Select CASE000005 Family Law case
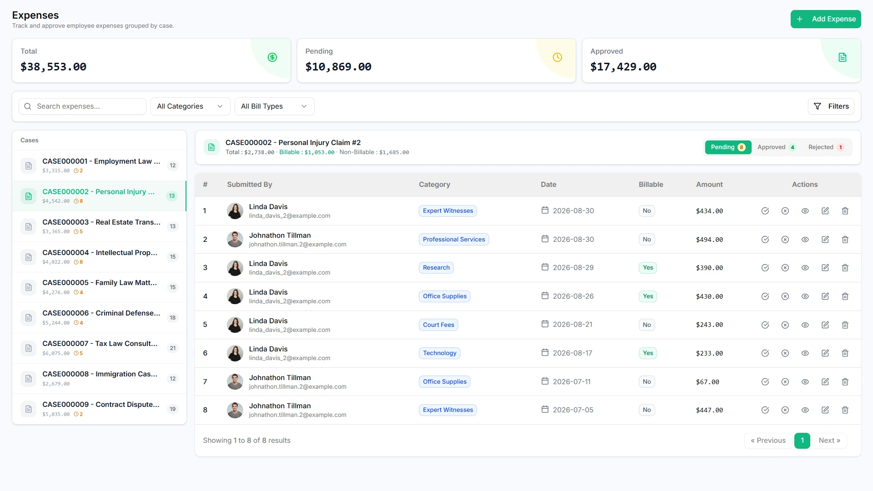This screenshot has height=491, width=873. pyautogui.click(x=99, y=287)
